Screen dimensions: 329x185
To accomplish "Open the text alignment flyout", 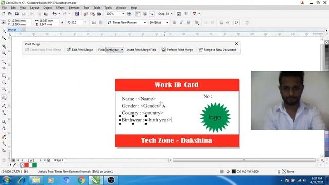I will [197, 22].
